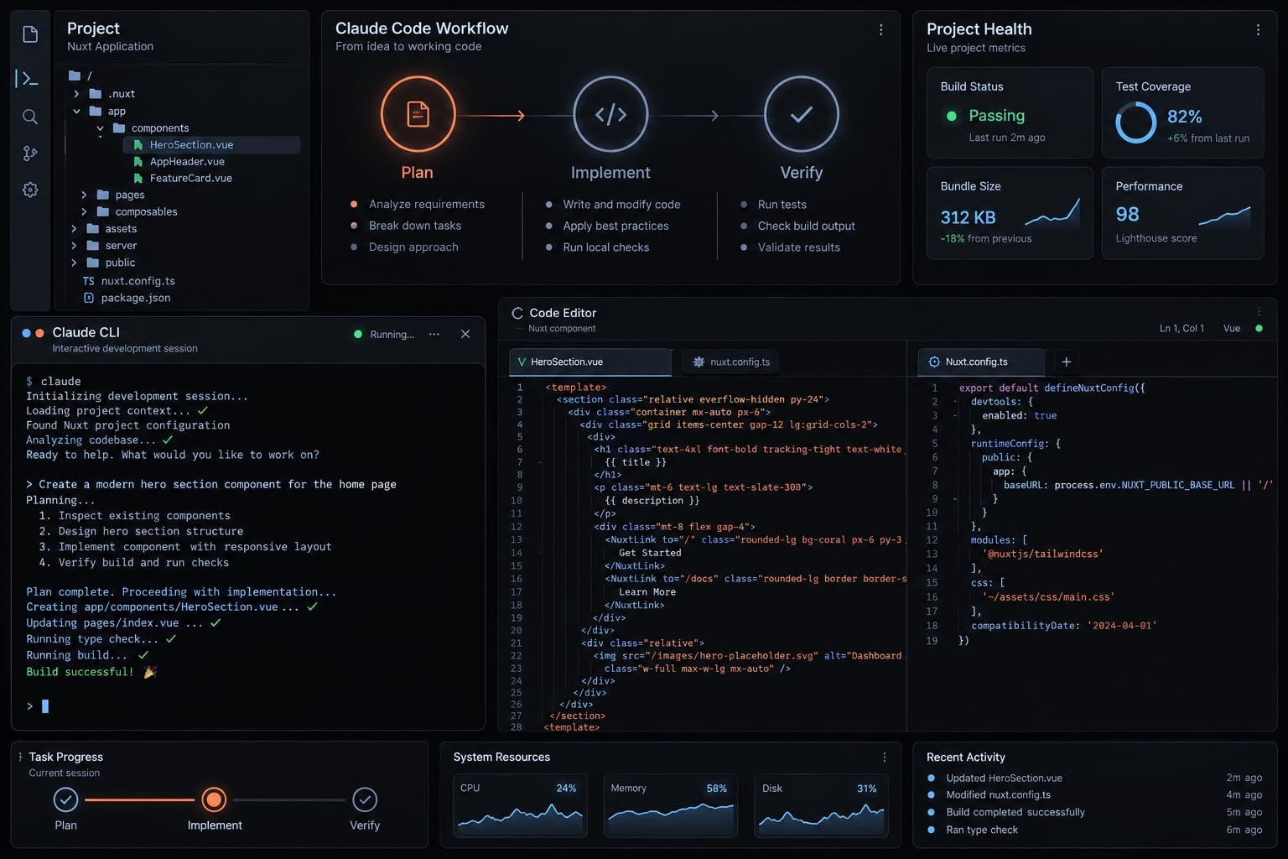Close the Claude CLI panel

tap(465, 334)
